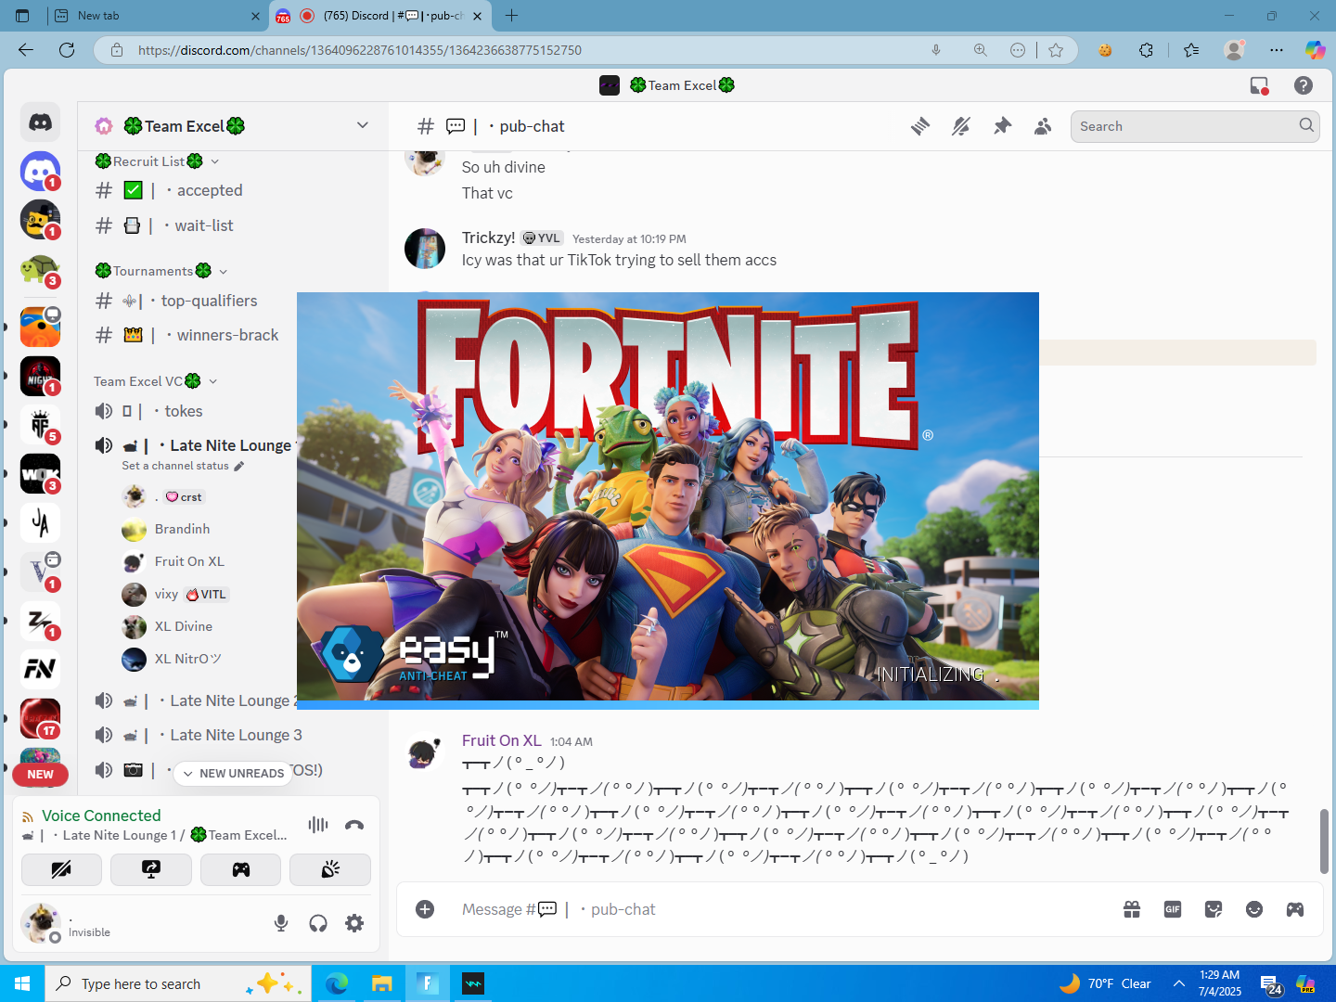Click the browser address bar URL
This screenshot has width=1336, height=1002.
(360, 50)
